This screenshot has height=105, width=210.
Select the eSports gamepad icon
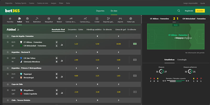(x=120, y=19)
